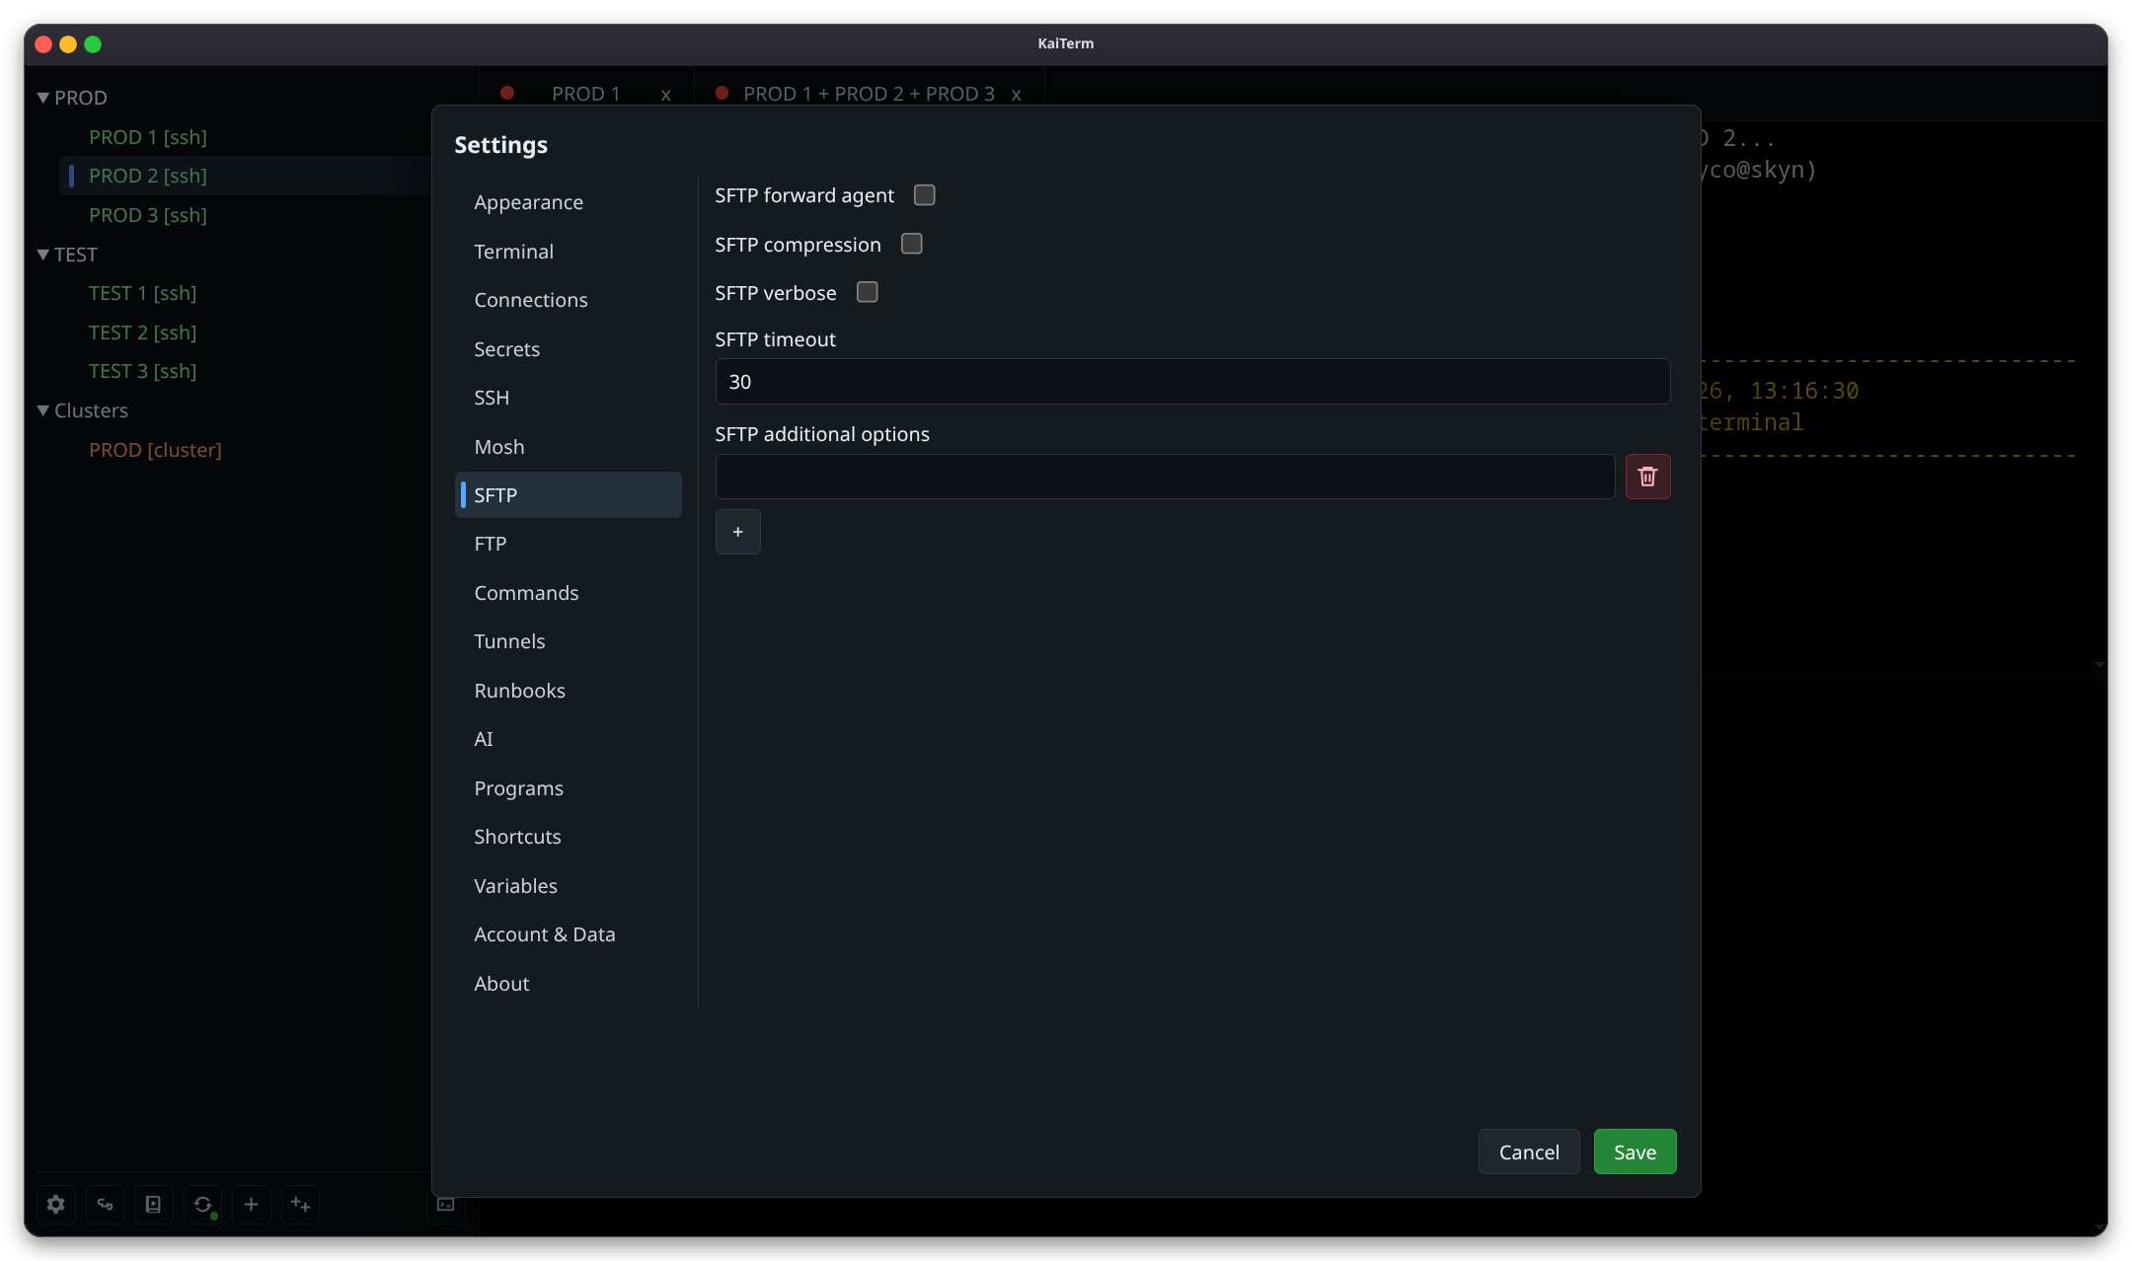Click the terminal prompt icon in bottom toolbar
Viewport: 2132px width, 1261px height.
(x=446, y=1204)
